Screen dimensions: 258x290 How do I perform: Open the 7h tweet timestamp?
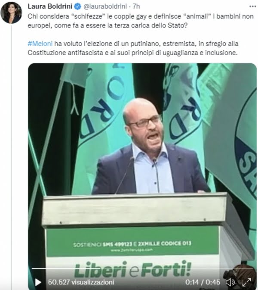[136, 6]
